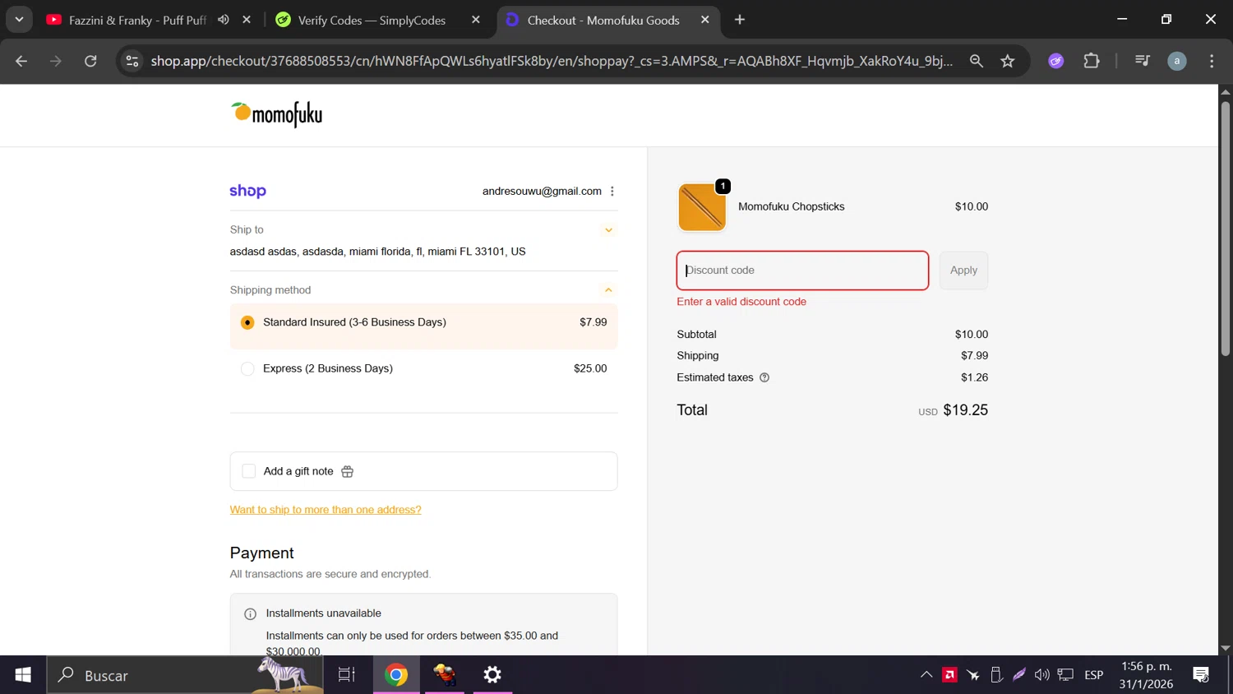Open Want to ship to more than one address link
The image size is (1233, 694).
tap(326, 510)
